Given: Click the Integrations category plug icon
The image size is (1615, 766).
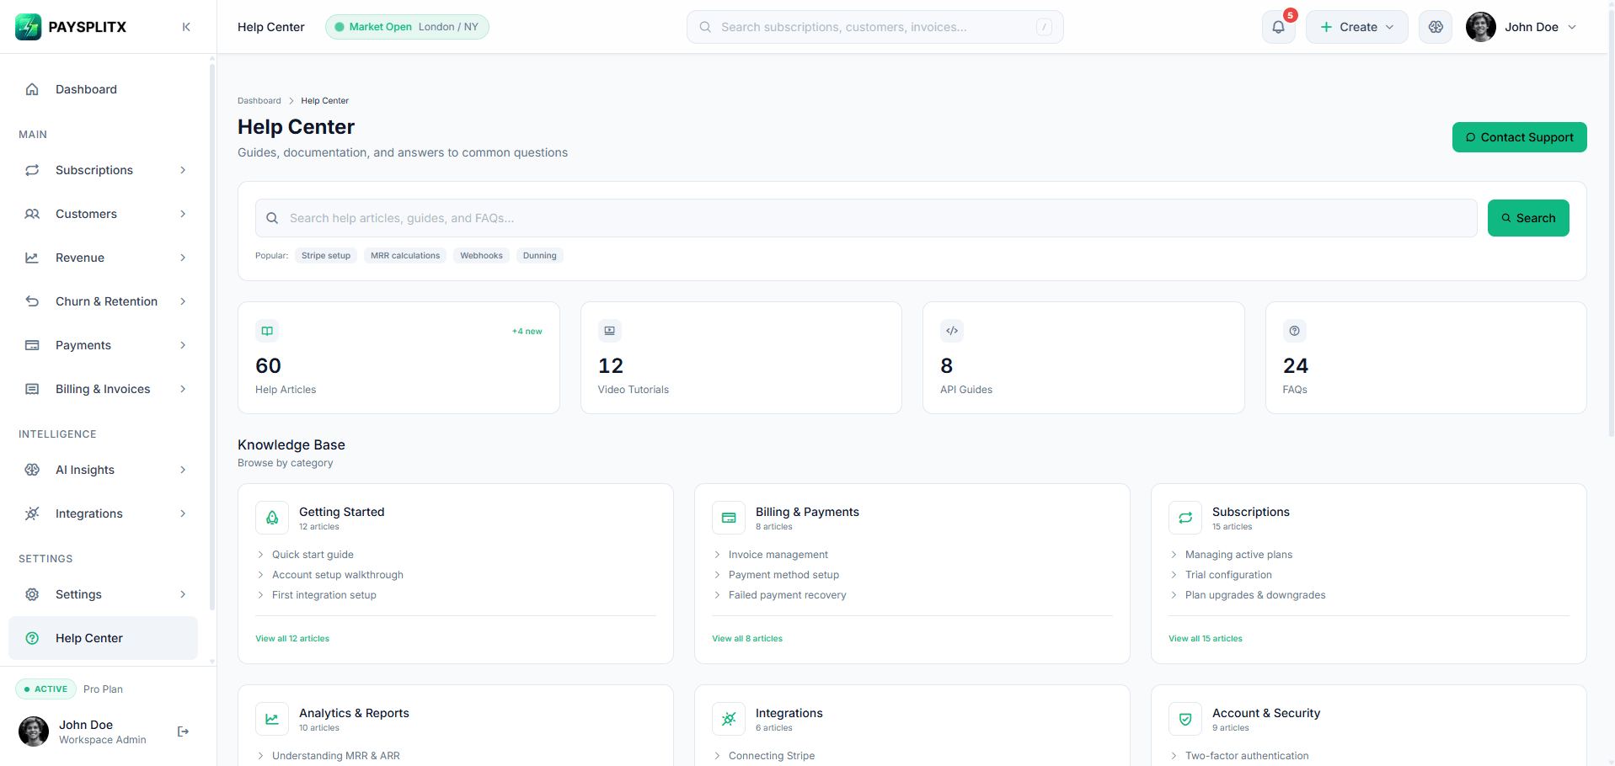Looking at the screenshot, I should click(729, 719).
